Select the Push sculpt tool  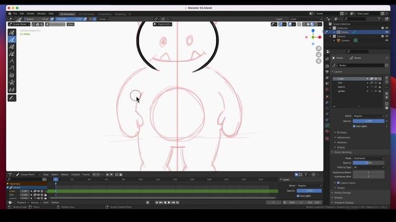pos(12,68)
